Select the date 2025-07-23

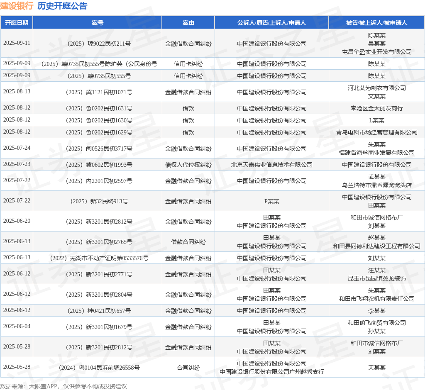coord(17,164)
